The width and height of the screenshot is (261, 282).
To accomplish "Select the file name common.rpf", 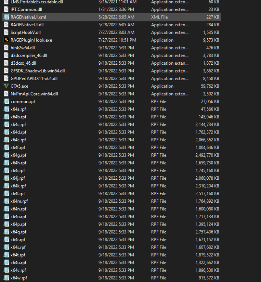I will pos(23,102).
